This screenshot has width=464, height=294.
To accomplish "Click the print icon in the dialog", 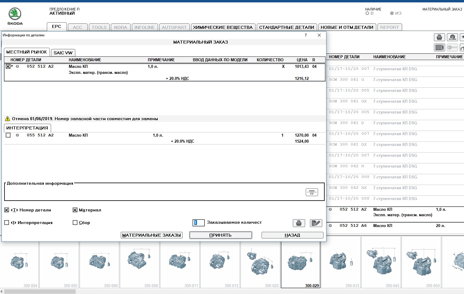I will 299,223.
